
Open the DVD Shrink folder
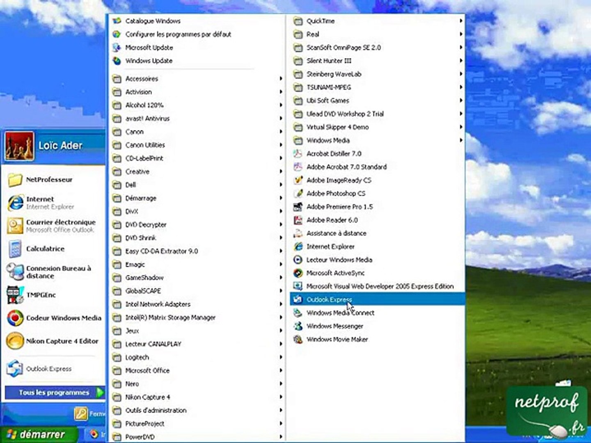point(197,238)
